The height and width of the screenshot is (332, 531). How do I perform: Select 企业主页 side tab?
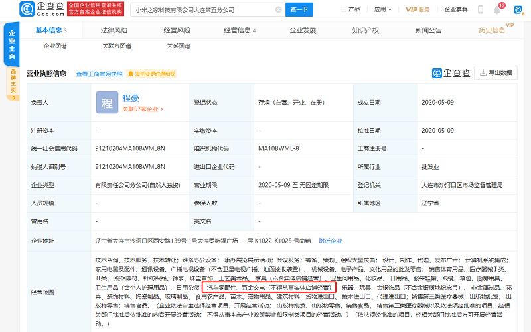(11, 44)
